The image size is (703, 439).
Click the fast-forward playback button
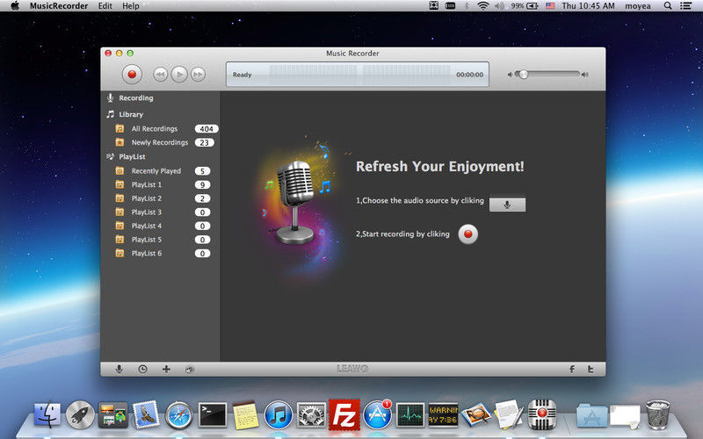[199, 75]
